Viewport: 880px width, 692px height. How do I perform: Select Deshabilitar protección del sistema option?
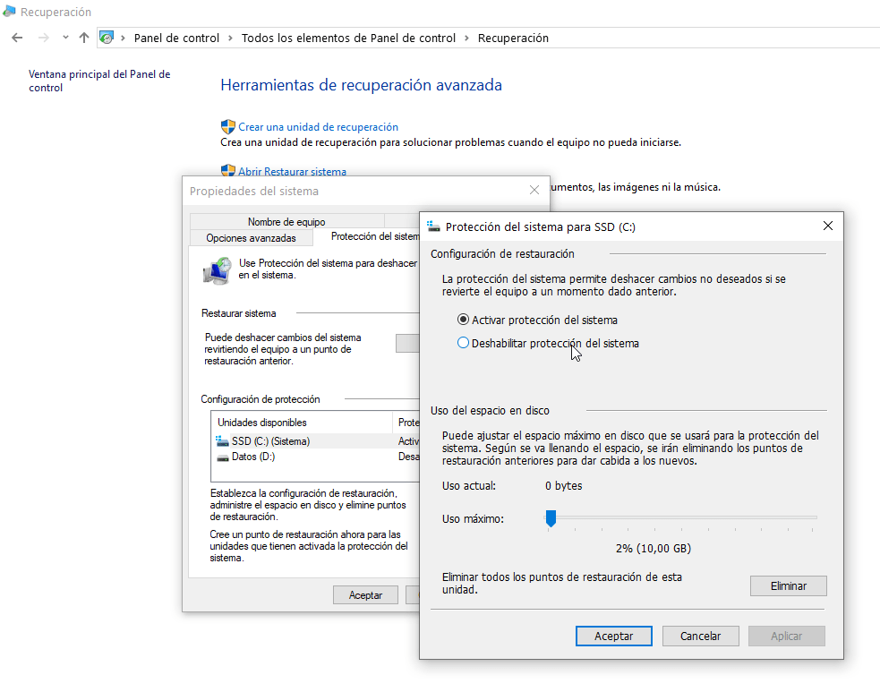click(463, 343)
